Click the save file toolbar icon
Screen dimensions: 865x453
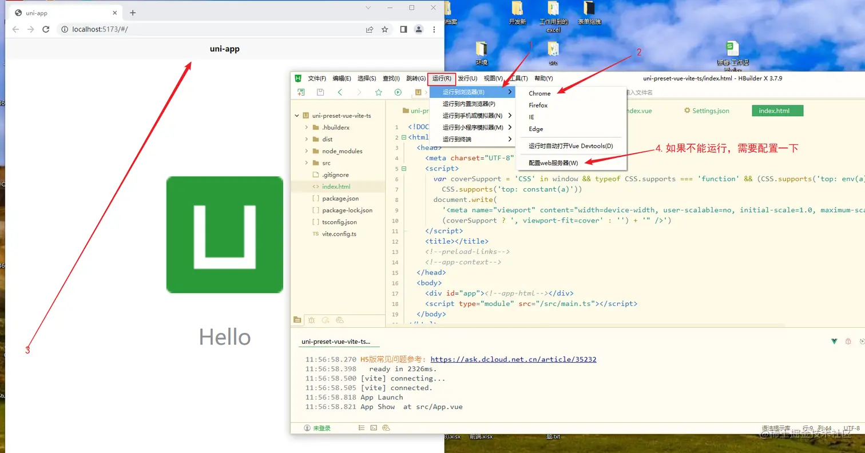point(320,92)
